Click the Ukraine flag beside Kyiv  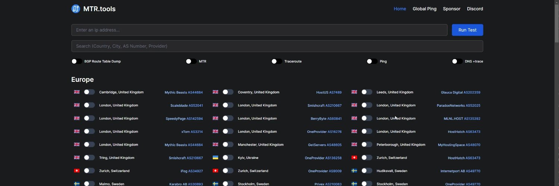(215, 158)
